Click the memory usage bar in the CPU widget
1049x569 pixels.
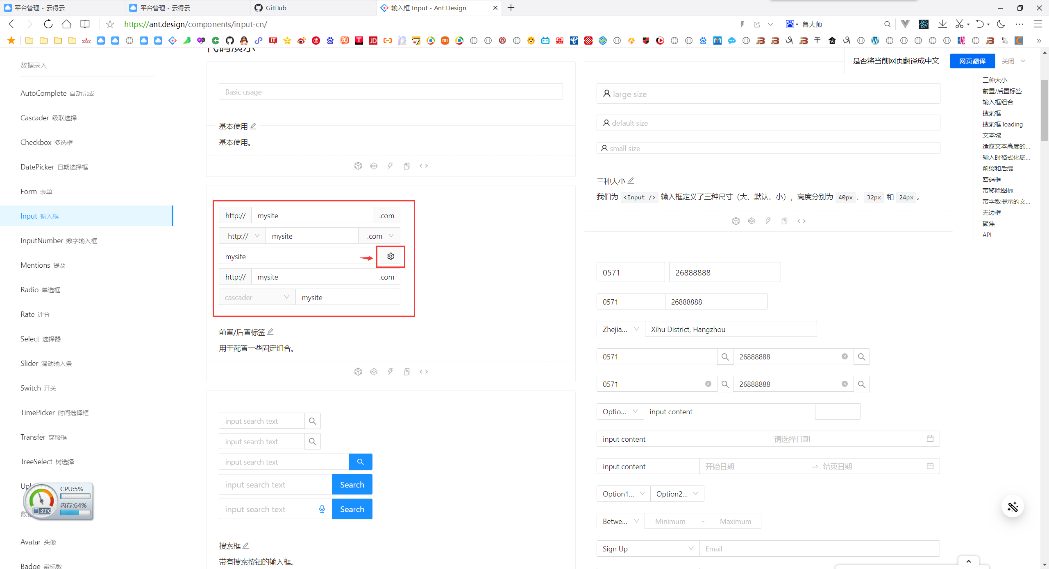(75, 513)
